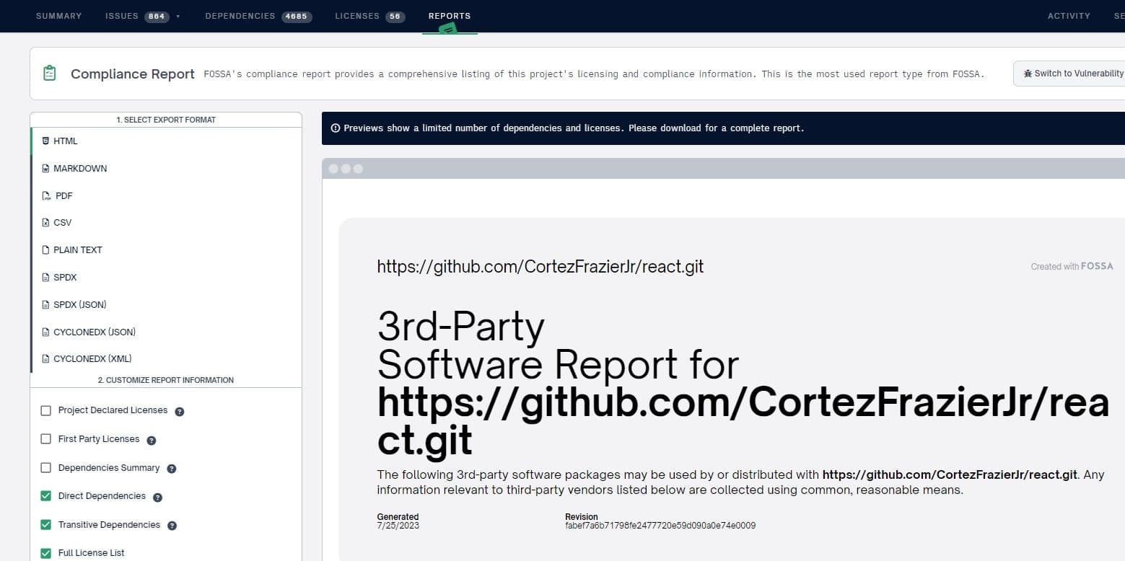Click the HTML format file icon
The image size is (1125, 561).
(x=45, y=141)
